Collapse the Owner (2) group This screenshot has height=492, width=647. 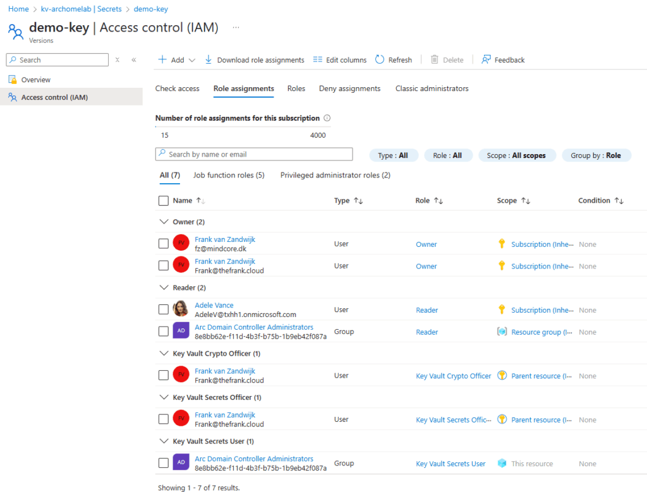[x=163, y=222]
